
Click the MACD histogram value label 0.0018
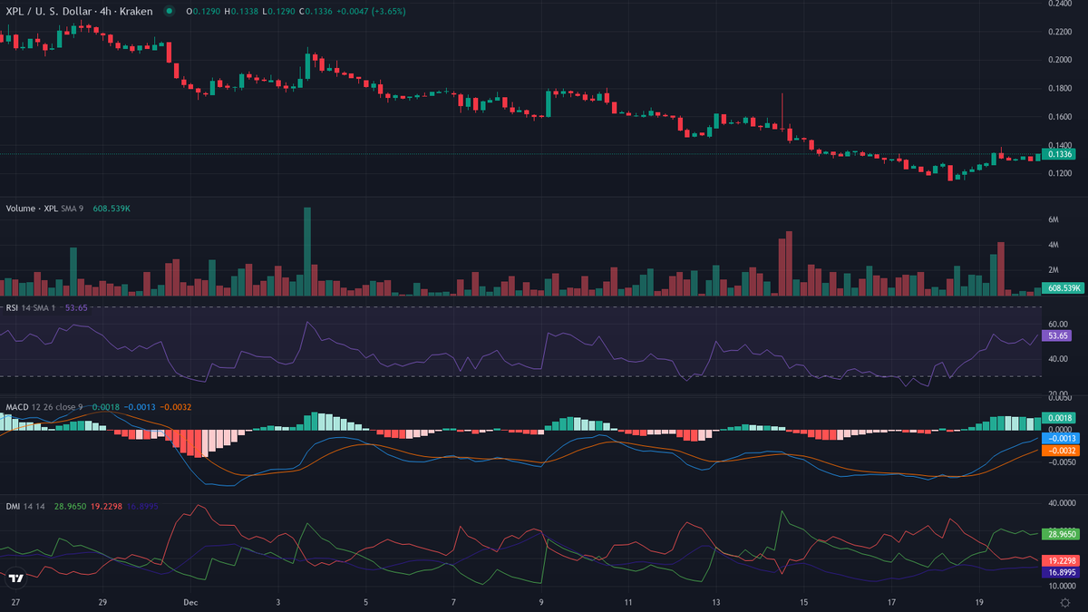(1060, 417)
